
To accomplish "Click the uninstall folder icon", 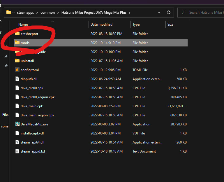I will (17, 61).
